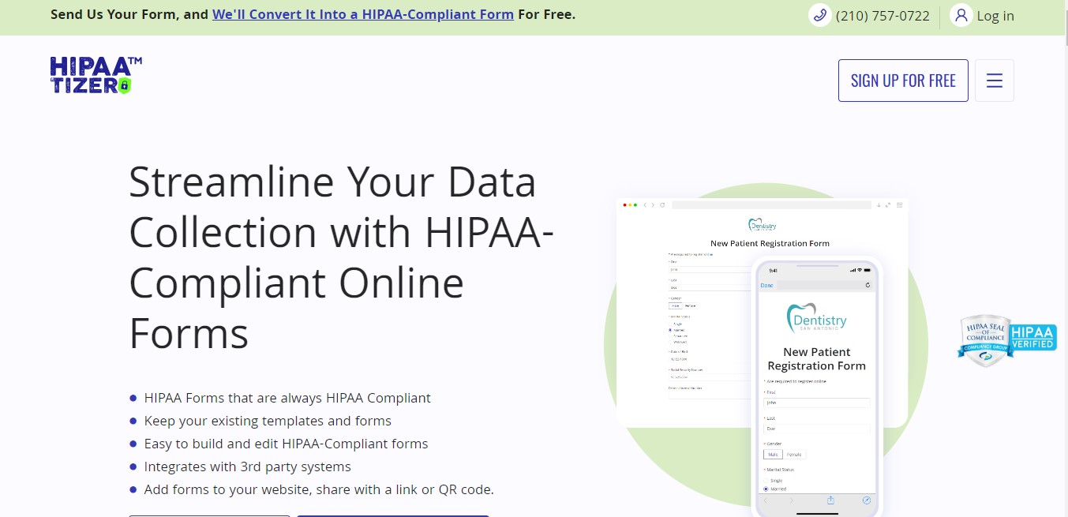
Task: Click the First name field showing John
Action: pyautogui.click(x=816, y=403)
